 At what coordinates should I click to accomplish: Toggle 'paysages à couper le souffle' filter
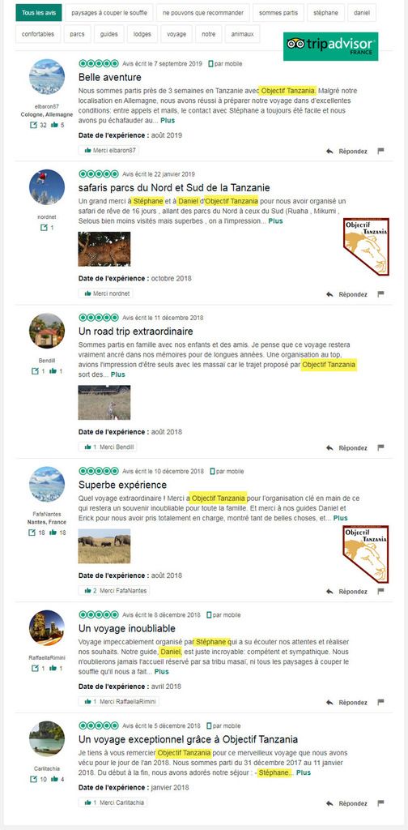pos(108,13)
